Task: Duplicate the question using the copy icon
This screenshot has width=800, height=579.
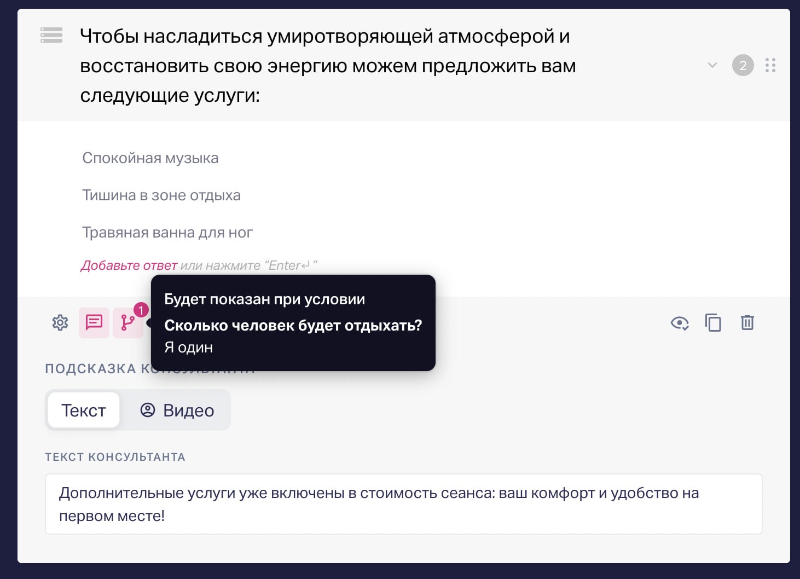Action: coord(713,323)
